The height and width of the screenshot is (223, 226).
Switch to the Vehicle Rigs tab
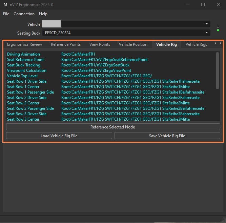pos(196,44)
